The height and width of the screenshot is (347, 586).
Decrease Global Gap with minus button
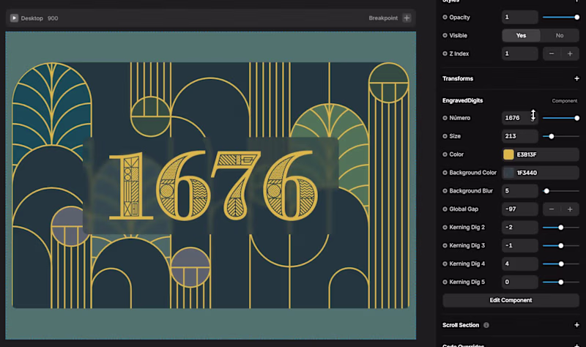coord(552,209)
